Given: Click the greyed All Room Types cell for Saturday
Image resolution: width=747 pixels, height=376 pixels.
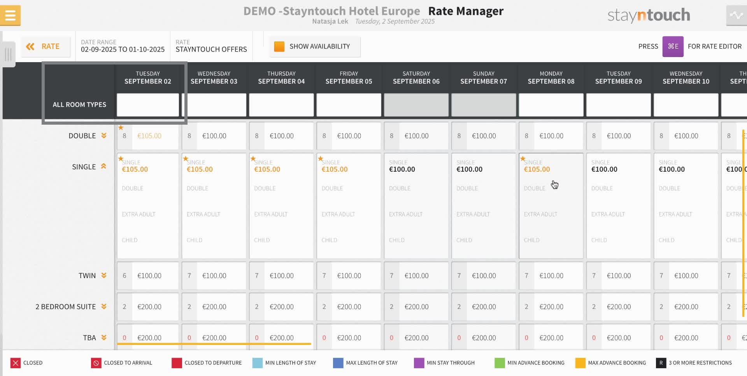Looking at the screenshot, I should 416,104.
